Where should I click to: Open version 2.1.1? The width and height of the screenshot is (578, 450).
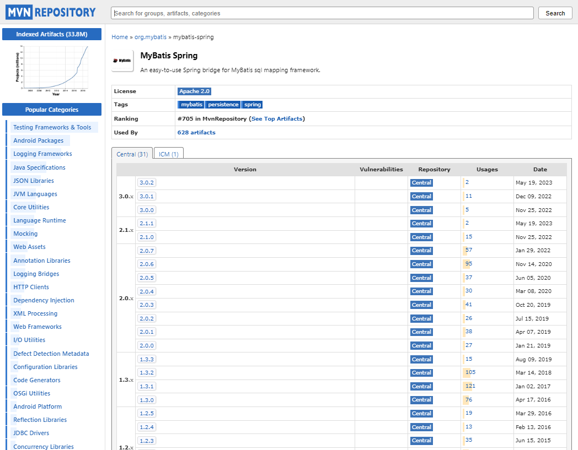pos(147,224)
